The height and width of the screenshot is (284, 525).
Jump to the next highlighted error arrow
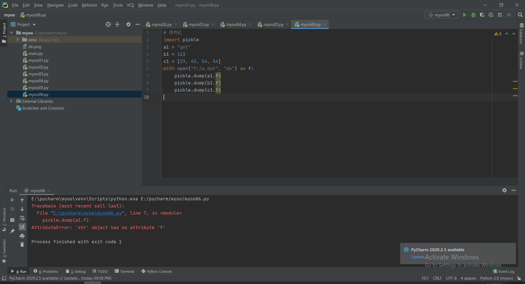coord(514,34)
